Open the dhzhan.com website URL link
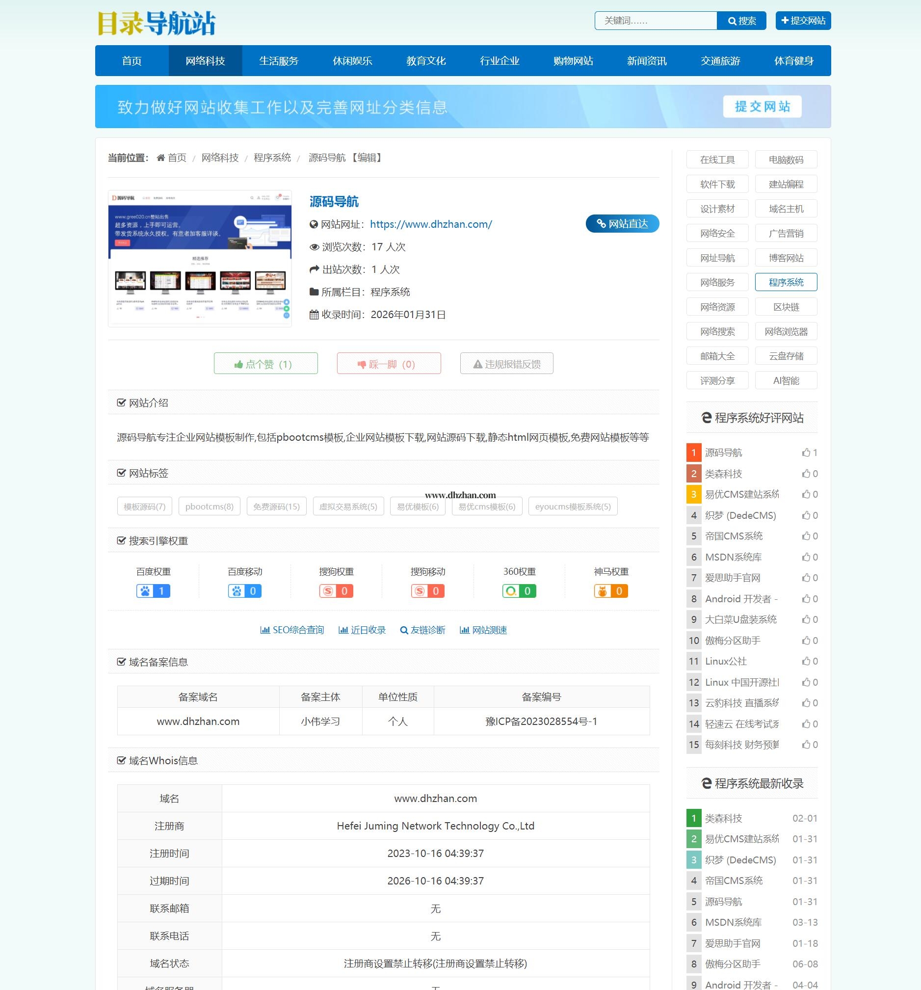 click(431, 225)
